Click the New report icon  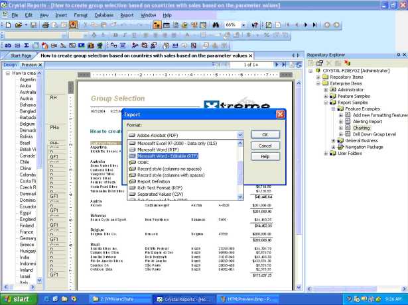[9, 25]
